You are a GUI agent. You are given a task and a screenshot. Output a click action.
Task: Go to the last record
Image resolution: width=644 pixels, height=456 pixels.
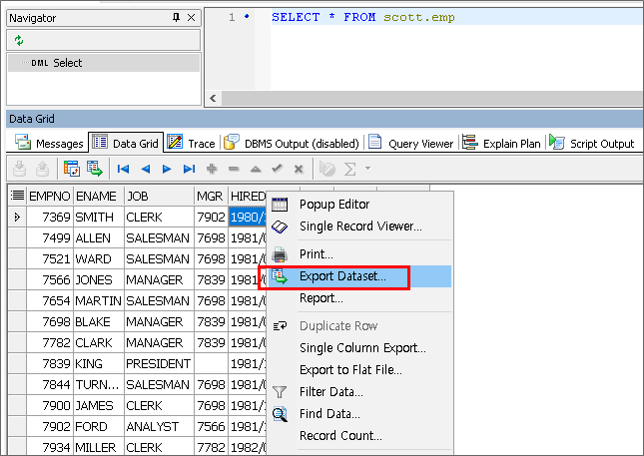pyautogui.click(x=189, y=169)
